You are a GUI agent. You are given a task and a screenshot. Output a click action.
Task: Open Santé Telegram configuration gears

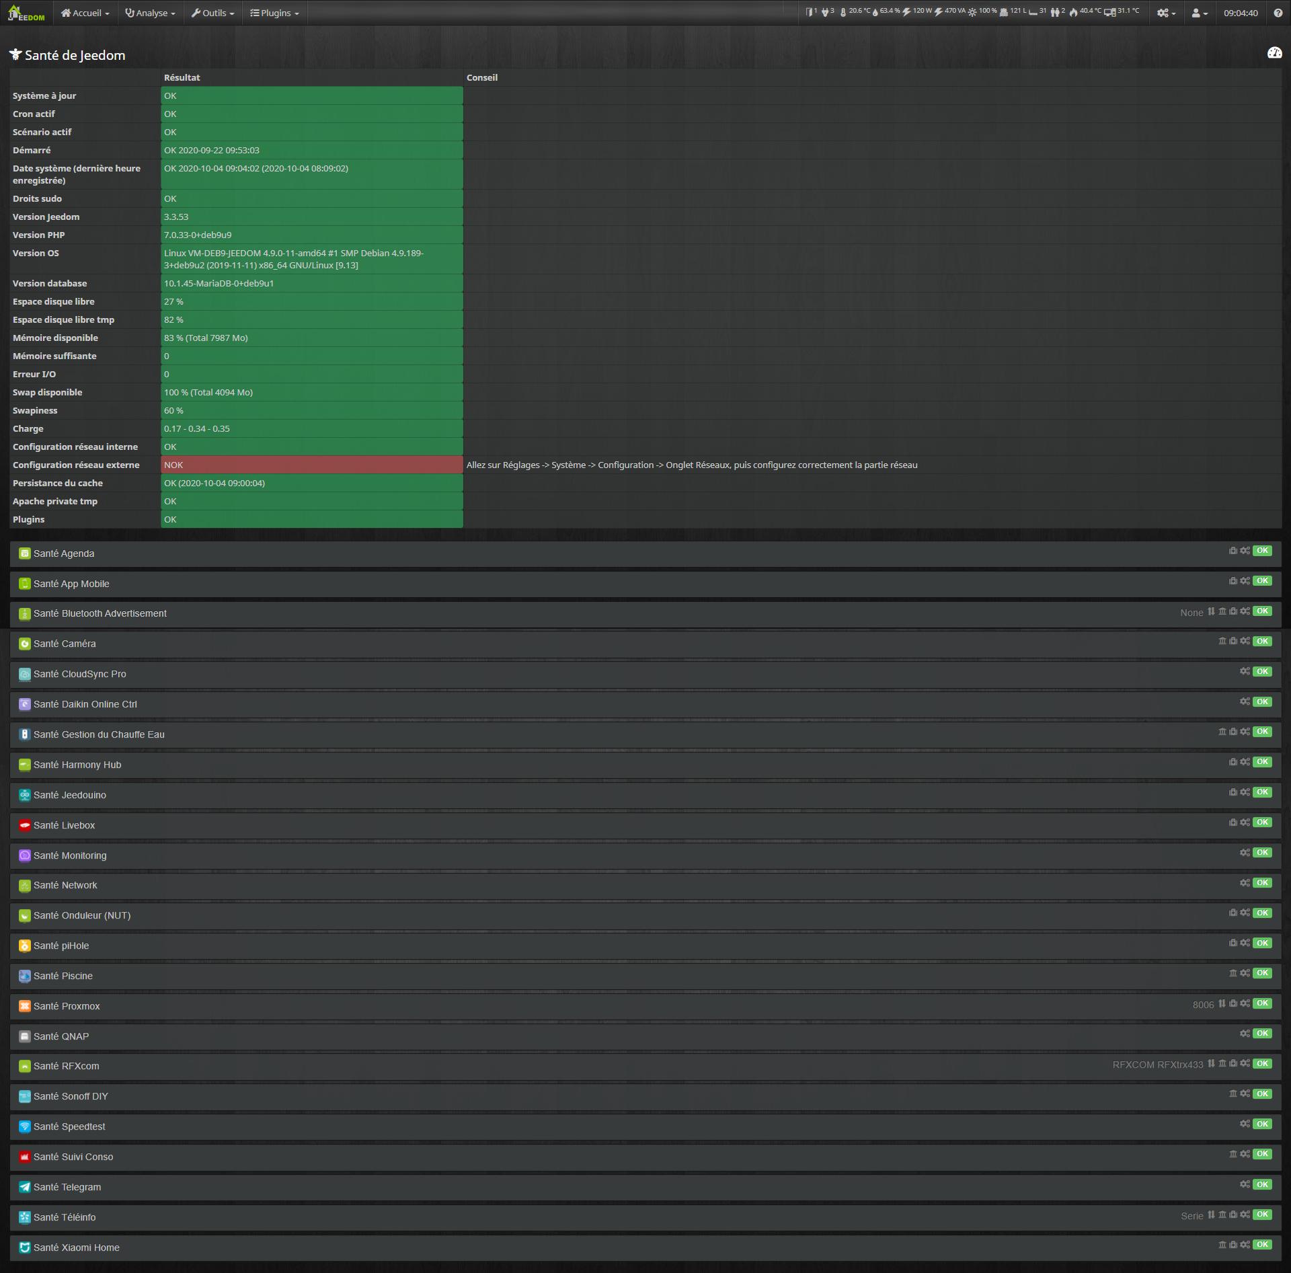pos(1245,1184)
